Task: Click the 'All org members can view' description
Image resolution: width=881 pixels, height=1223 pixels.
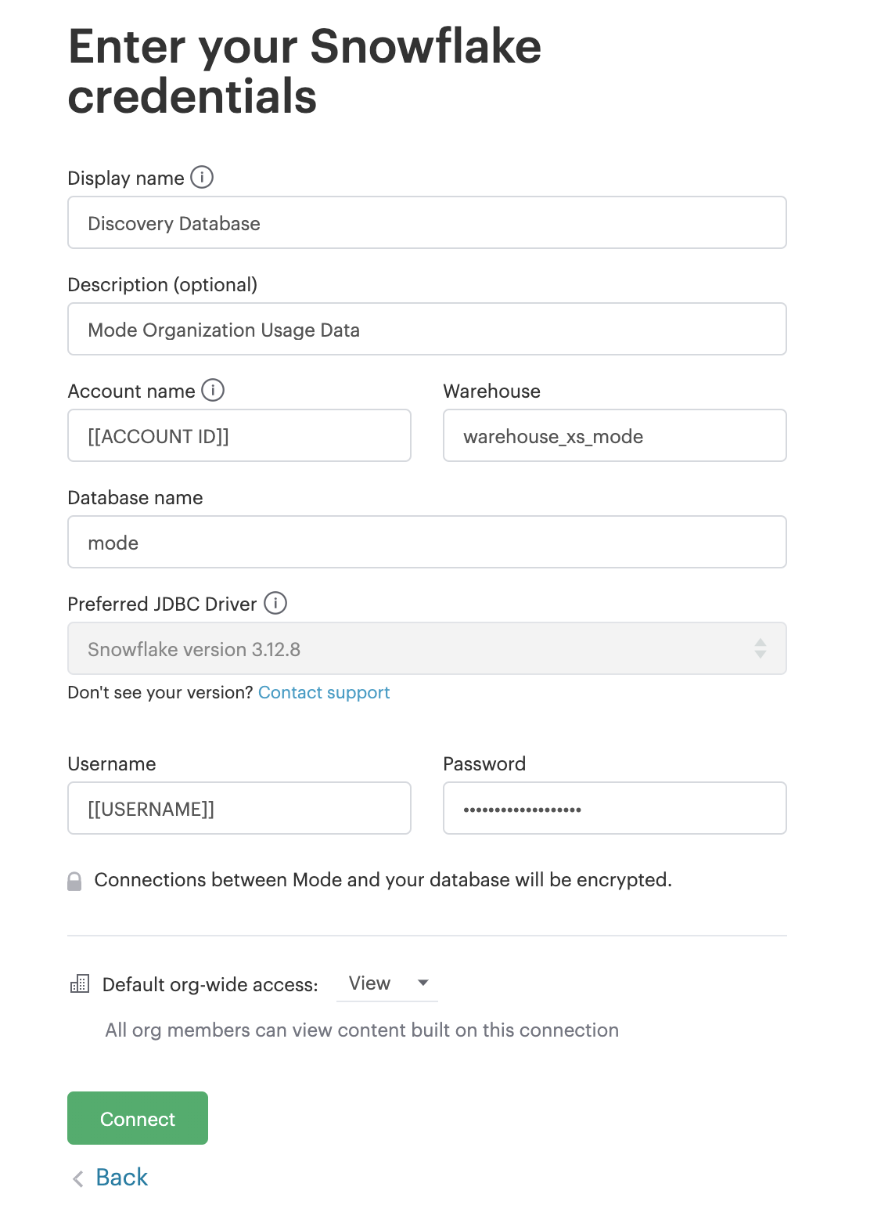Action: point(362,1030)
